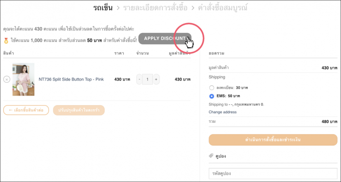Image resolution: width=341 pixels, height=182 pixels.
Task: Remove the NT736 item from cart
Action: click(6, 79)
